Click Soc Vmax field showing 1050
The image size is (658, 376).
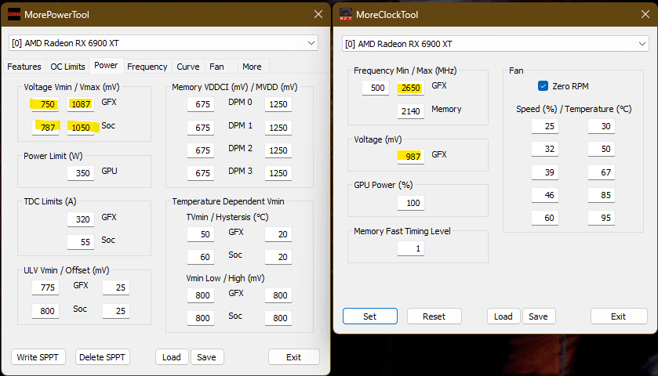coord(81,127)
